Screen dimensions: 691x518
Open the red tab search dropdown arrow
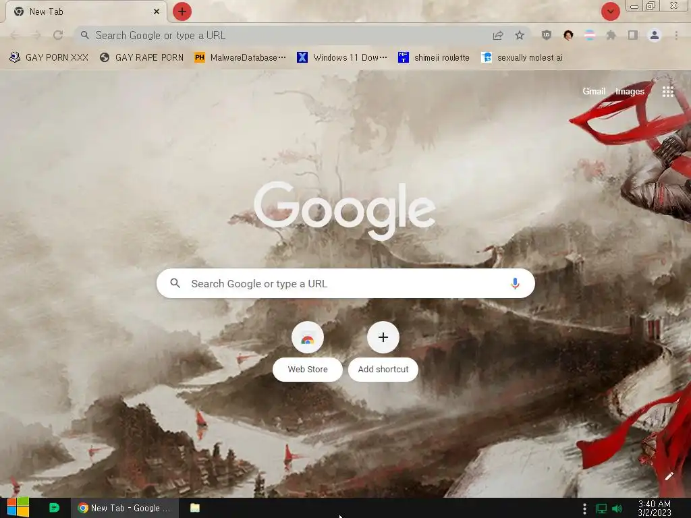(x=610, y=11)
